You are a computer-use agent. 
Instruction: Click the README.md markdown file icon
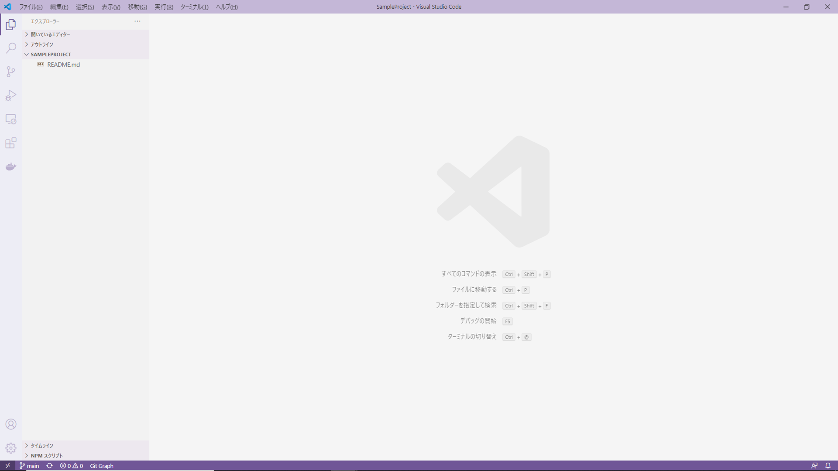click(41, 65)
